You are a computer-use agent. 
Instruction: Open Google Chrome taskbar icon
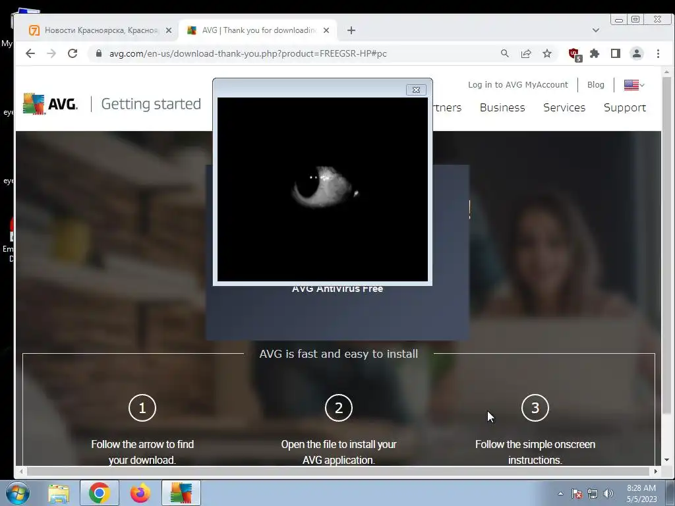pyautogui.click(x=100, y=493)
